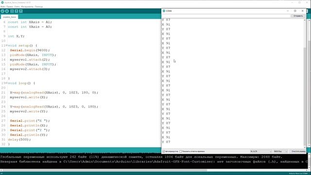
Task: Click code line 'pinMode(YAxis, INPUT);'
Action: click(33, 64)
